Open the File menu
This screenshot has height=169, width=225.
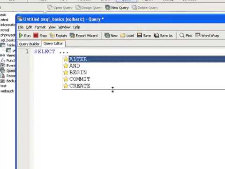[21, 27]
